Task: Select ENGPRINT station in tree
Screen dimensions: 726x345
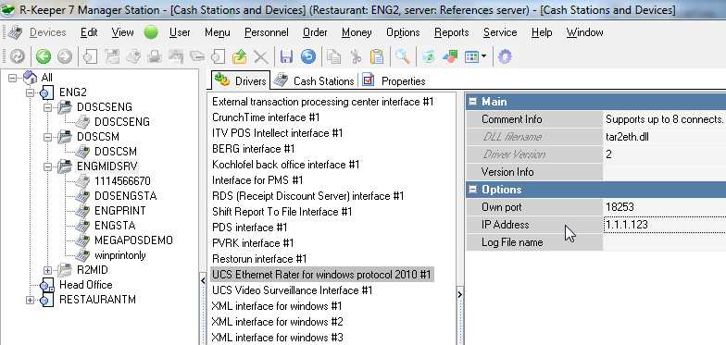Action: (120, 211)
